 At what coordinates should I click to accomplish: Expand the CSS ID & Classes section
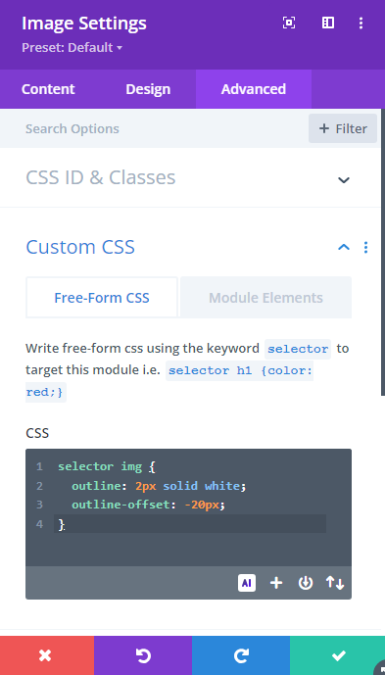[188, 177]
